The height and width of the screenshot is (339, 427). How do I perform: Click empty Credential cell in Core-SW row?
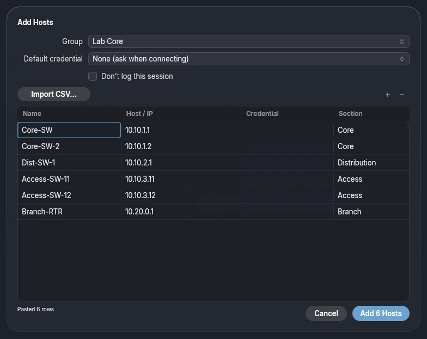click(287, 130)
